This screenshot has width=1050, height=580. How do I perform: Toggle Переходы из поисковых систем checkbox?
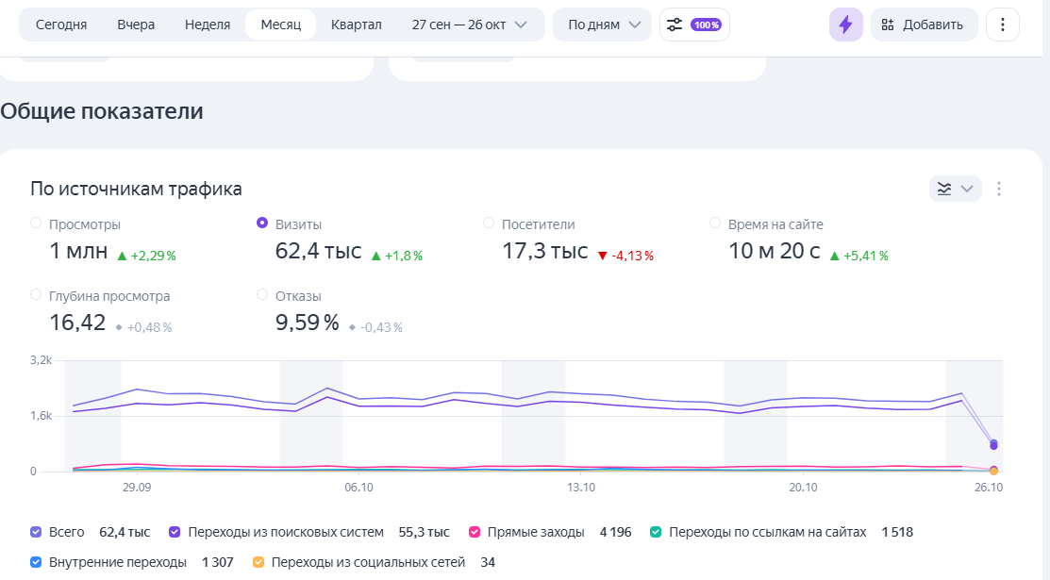click(x=175, y=532)
